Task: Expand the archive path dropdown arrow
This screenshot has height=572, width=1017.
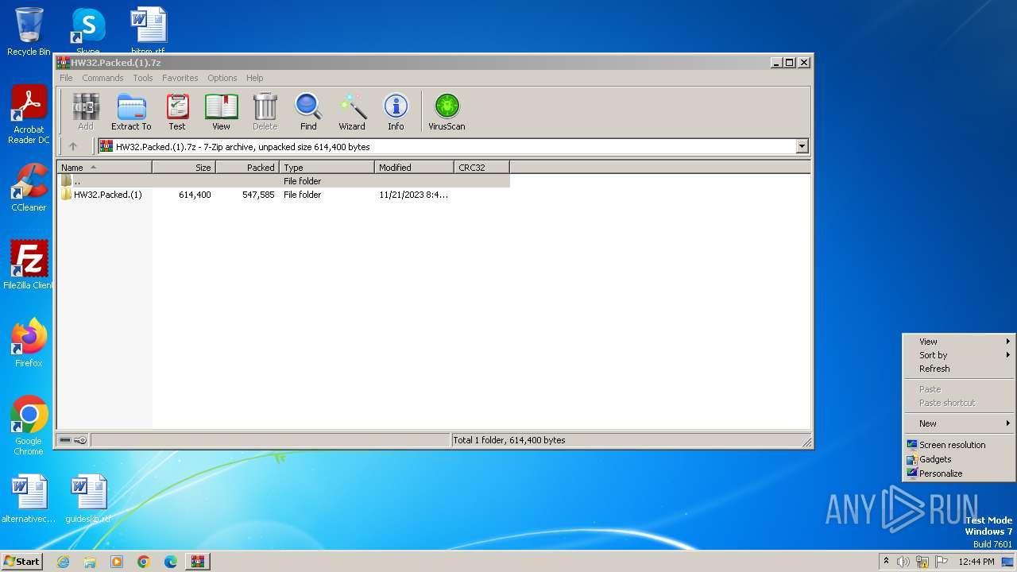Action: pos(802,146)
